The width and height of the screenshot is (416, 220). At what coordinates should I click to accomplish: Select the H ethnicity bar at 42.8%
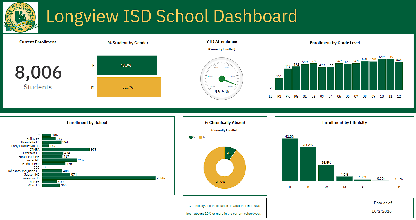click(290, 160)
